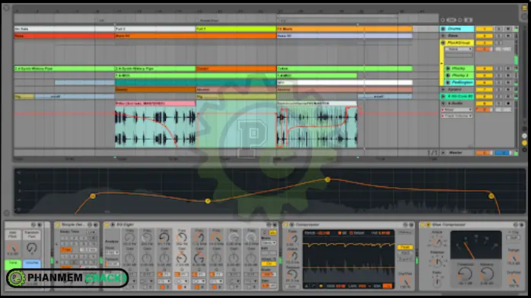
Task: Arm the 9 Audio track for recording
Action: (x=508, y=103)
